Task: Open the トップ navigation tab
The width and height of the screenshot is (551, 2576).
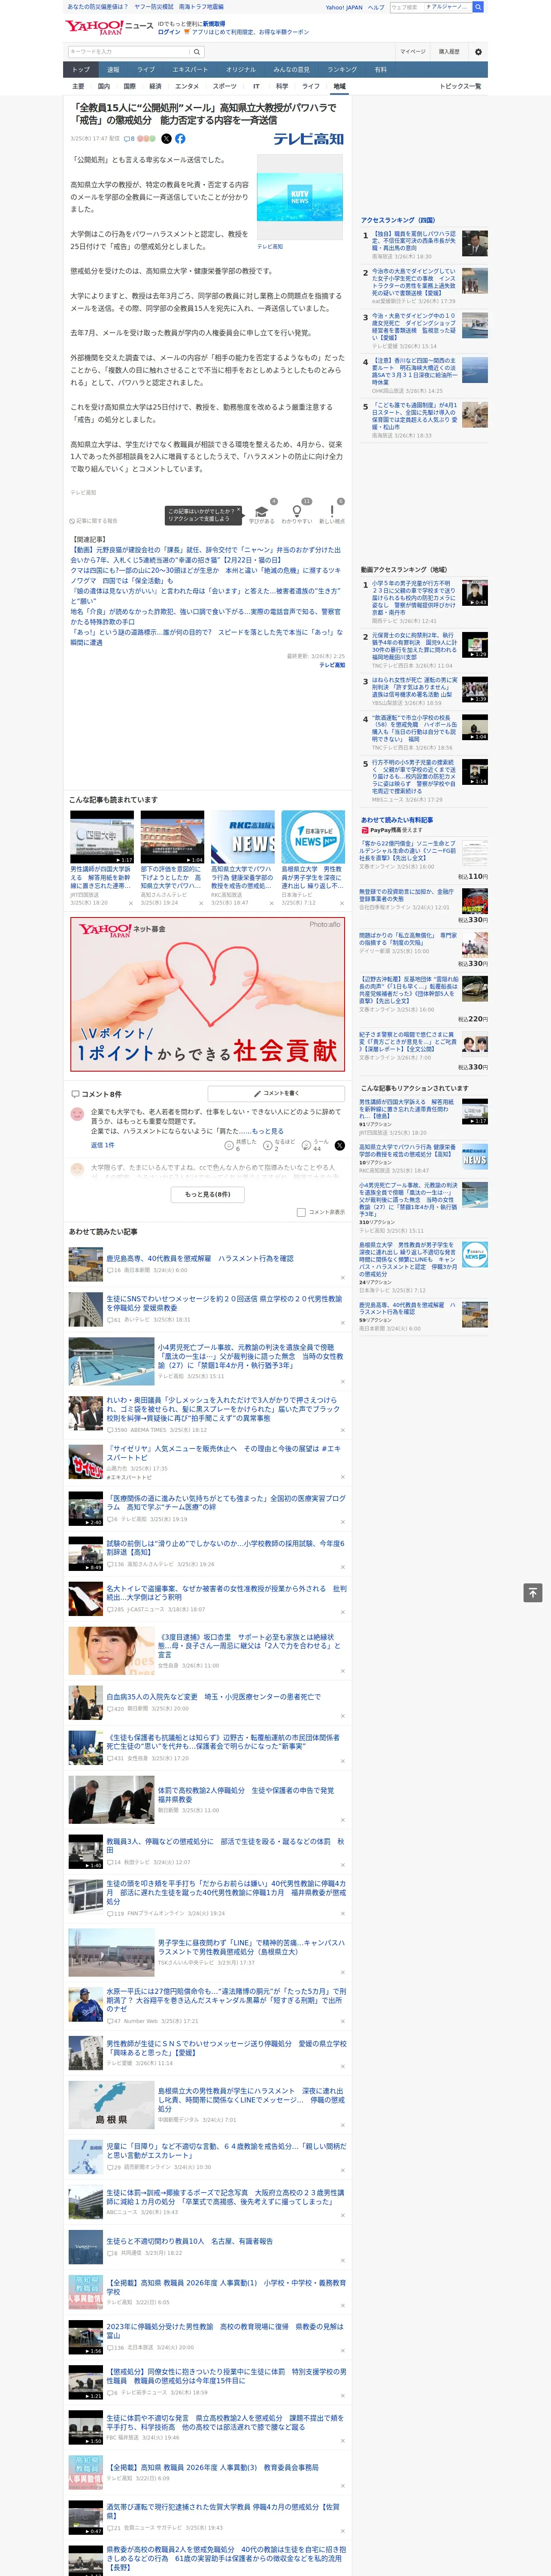Action: (x=81, y=70)
